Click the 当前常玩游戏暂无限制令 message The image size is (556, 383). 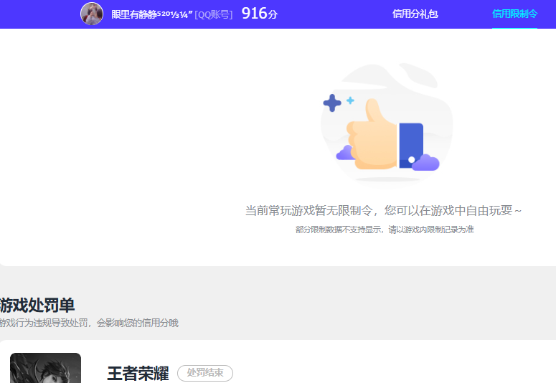coord(383,211)
